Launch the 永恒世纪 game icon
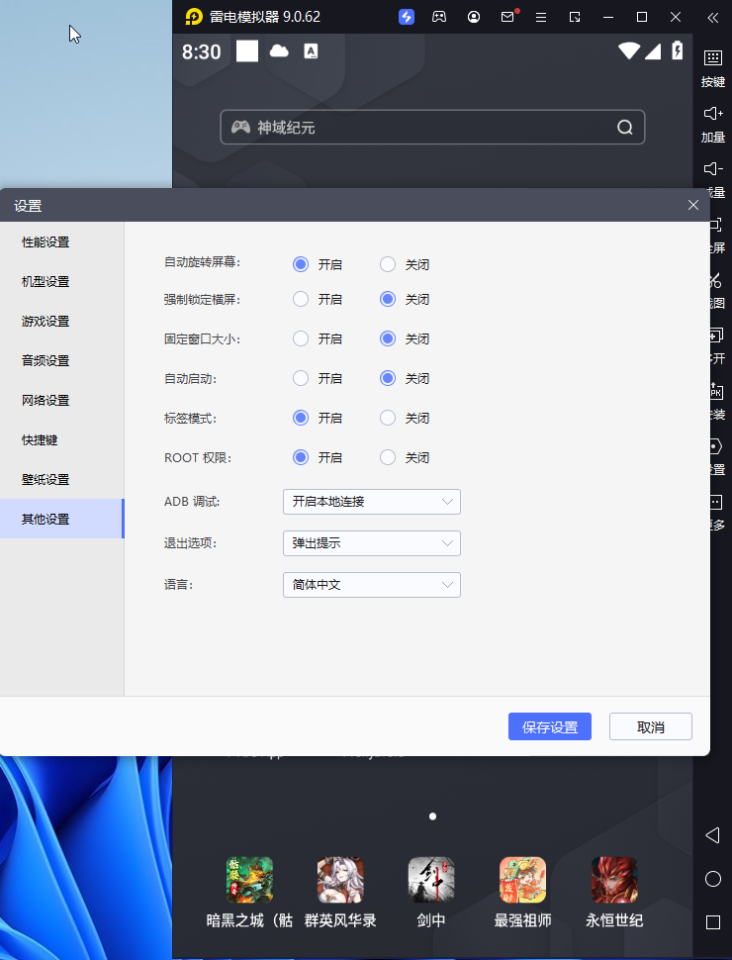This screenshot has width=732, height=960. click(x=614, y=880)
